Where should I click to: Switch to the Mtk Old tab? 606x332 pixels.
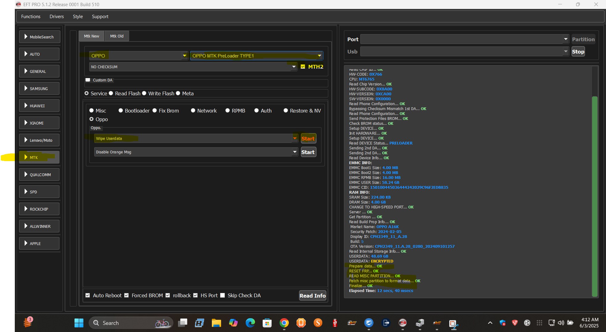tap(117, 36)
